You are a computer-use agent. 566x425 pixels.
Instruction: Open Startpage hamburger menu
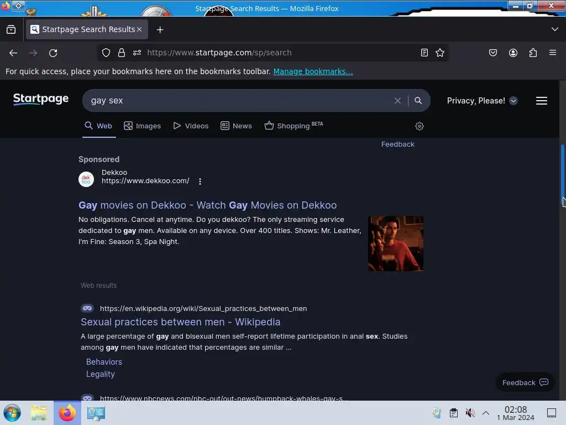(x=541, y=101)
